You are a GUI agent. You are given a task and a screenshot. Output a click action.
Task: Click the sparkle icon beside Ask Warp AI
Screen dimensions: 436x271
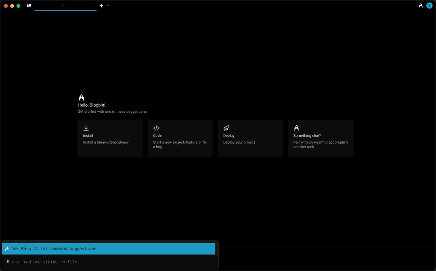(7, 248)
